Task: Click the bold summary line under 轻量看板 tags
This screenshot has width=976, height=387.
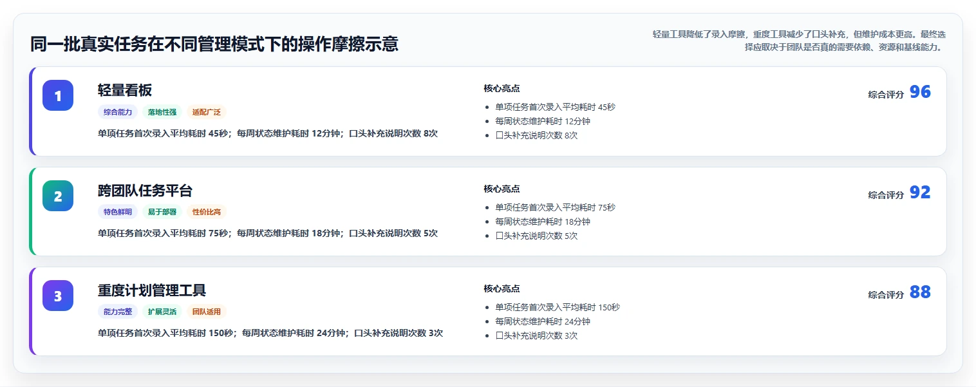Action: coord(268,133)
